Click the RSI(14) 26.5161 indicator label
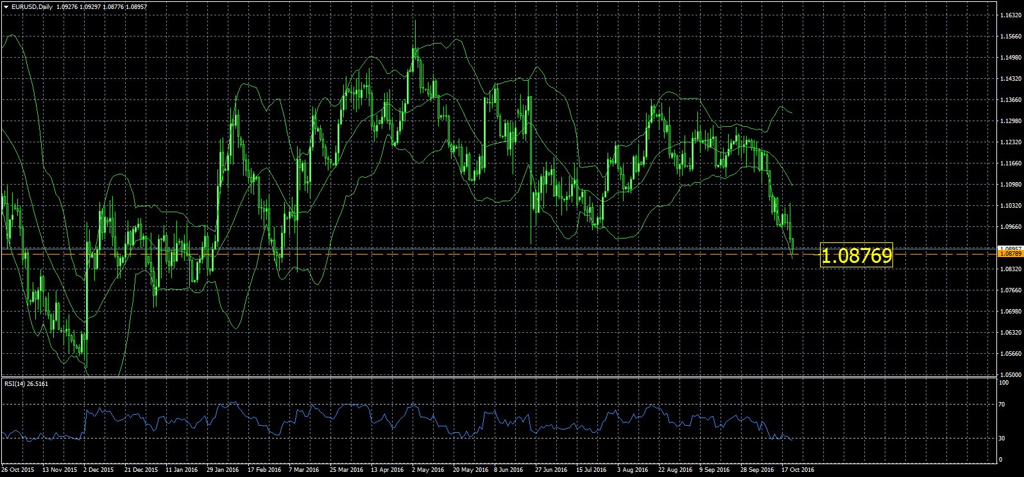The width and height of the screenshot is (1024, 477). click(x=26, y=384)
